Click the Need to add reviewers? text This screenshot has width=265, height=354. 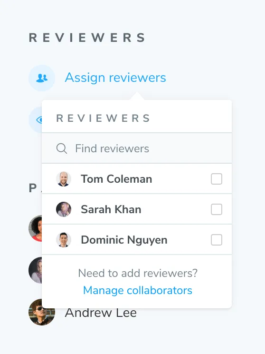click(x=138, y=273)
